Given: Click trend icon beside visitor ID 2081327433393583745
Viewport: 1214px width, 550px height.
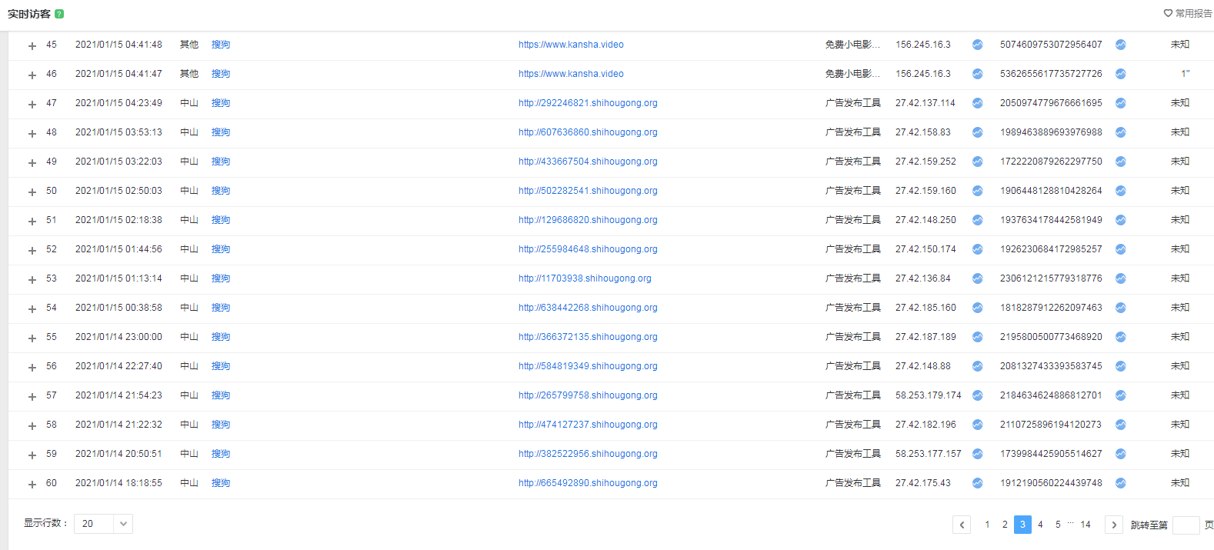Looking at the screenshot, I should (x=1120, y=366).
